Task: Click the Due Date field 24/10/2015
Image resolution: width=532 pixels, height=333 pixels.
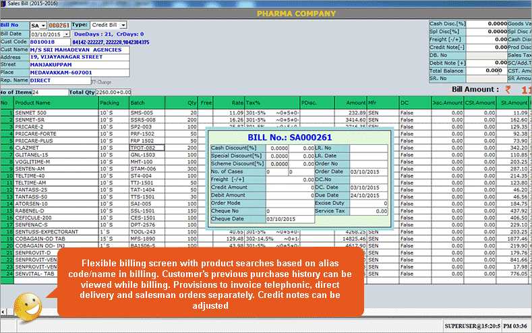Action: coord(368,195)
